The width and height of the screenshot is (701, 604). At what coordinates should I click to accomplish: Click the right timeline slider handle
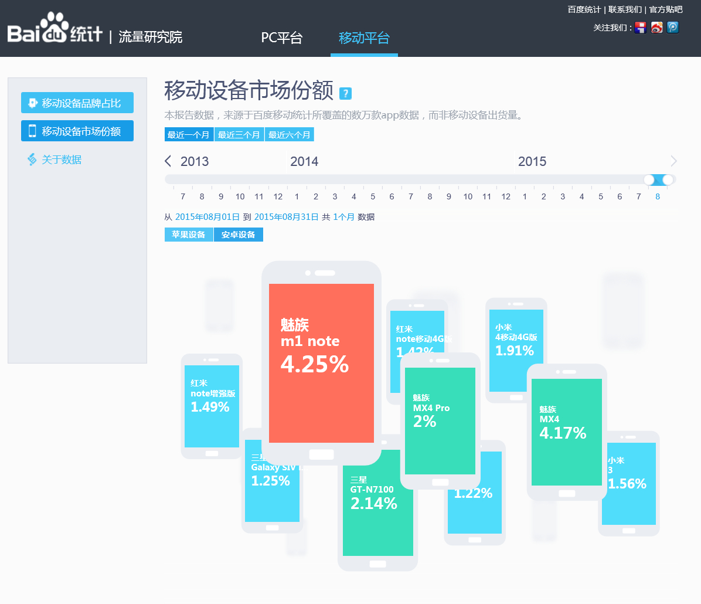coord(668,180)
